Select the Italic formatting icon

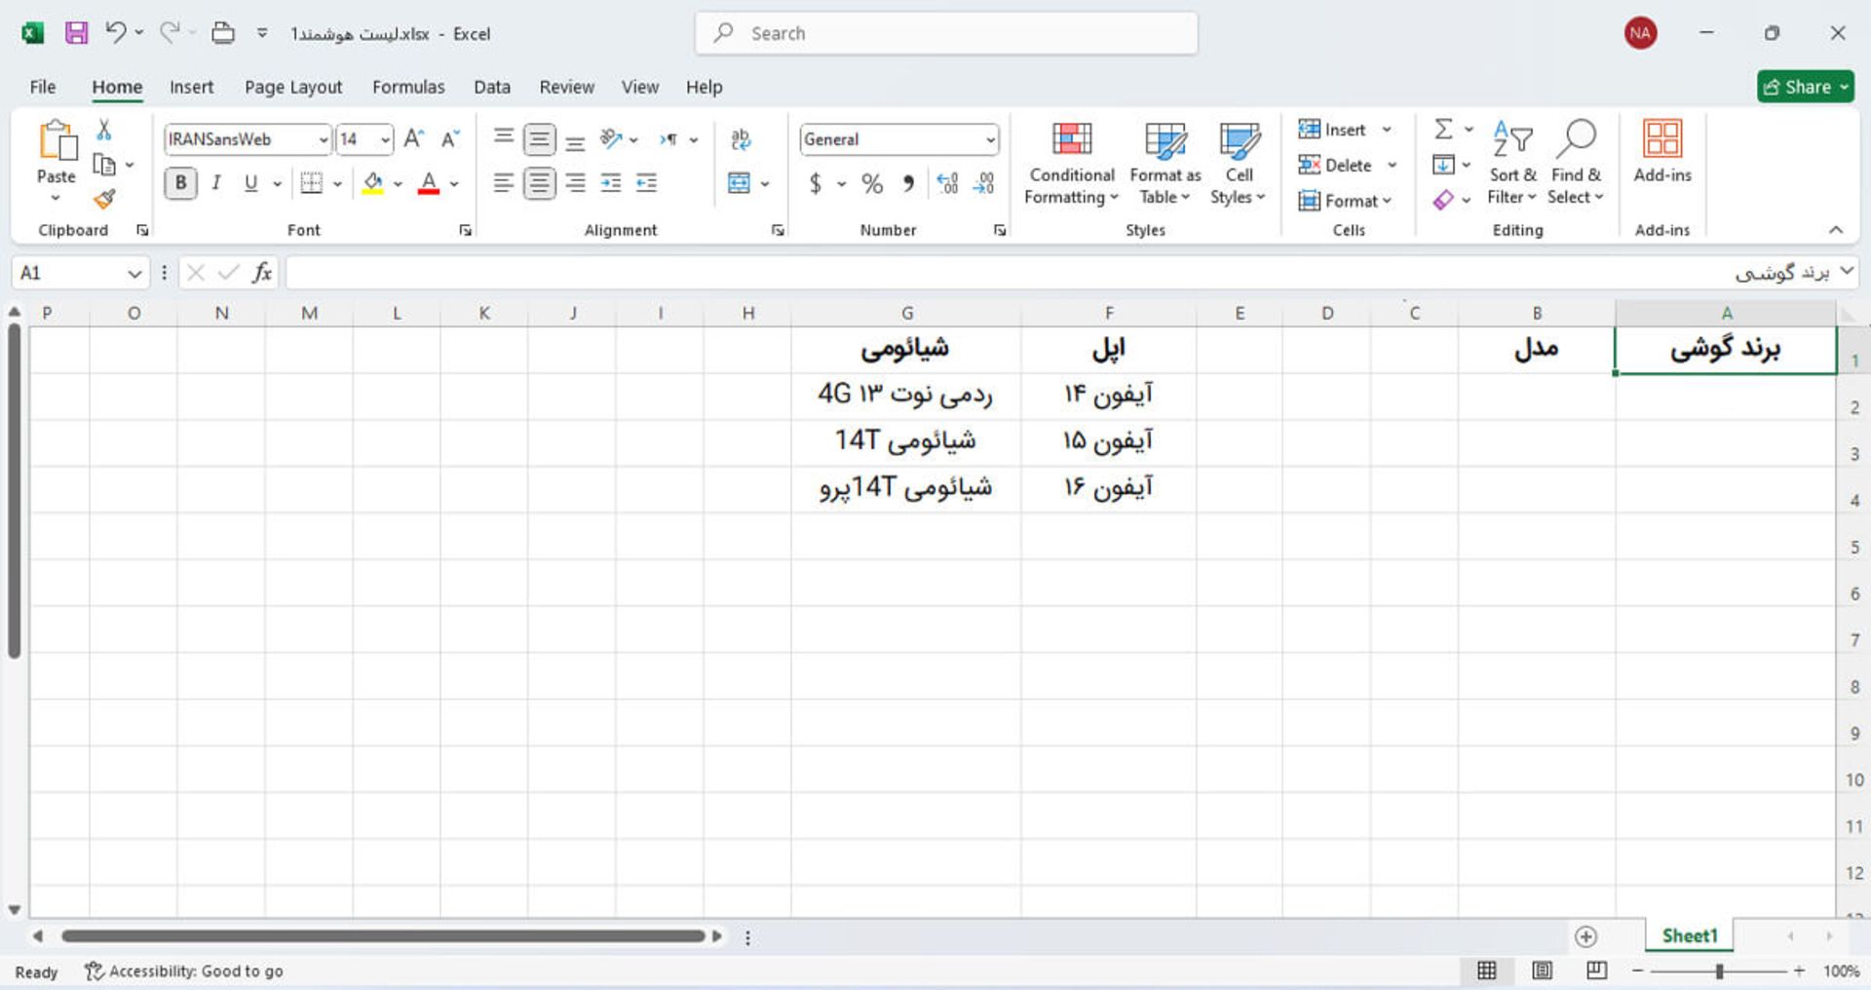(216, 182)
